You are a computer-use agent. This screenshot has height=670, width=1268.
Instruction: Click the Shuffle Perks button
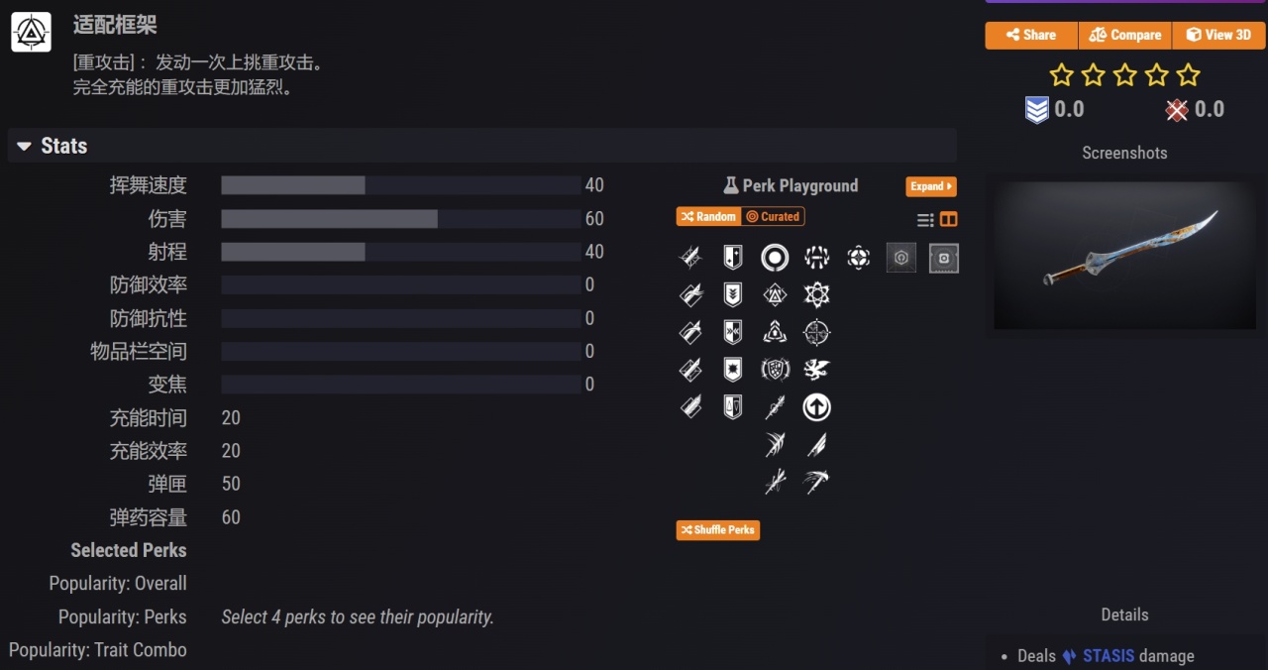pyautogui.click(x=718, y=530)
